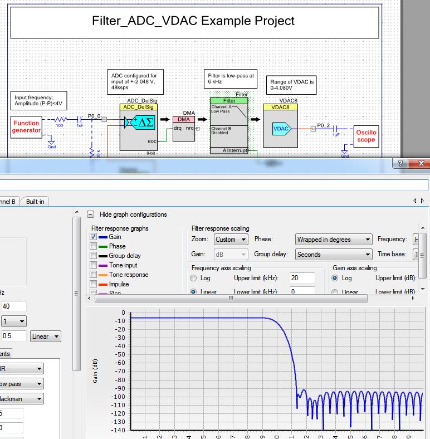Screen dimensions: 430x439
Task: Check the Group delay graph checkbox
Action: pyautogui.click(x=94, y=256)
